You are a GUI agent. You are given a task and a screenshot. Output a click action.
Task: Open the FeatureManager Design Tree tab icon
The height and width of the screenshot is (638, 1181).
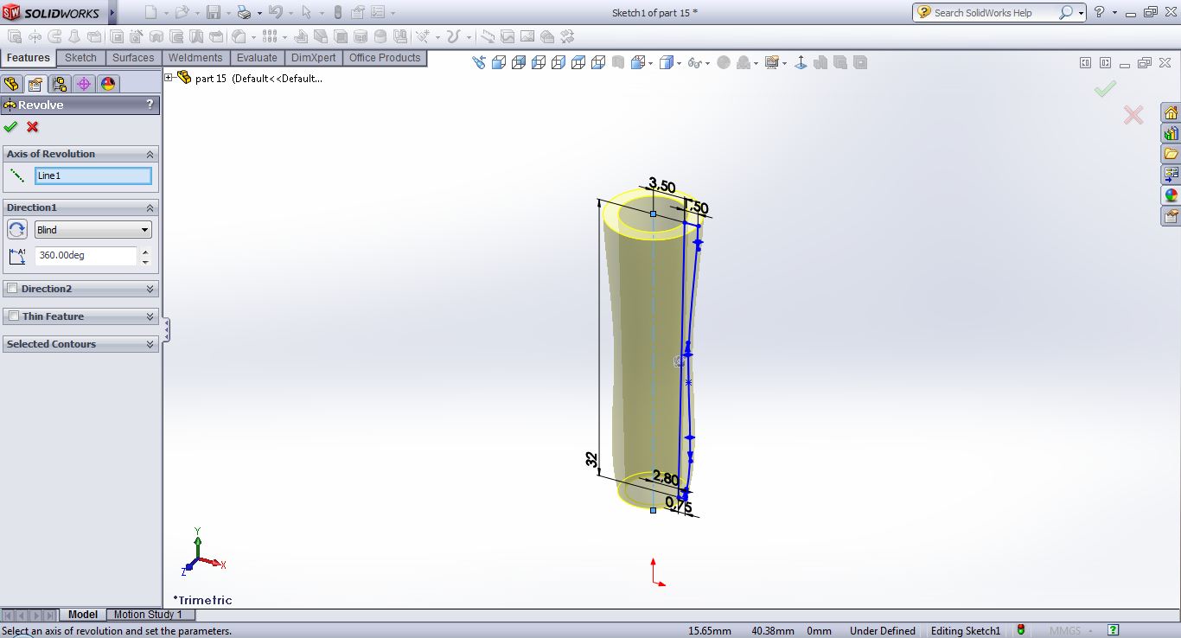11,84
